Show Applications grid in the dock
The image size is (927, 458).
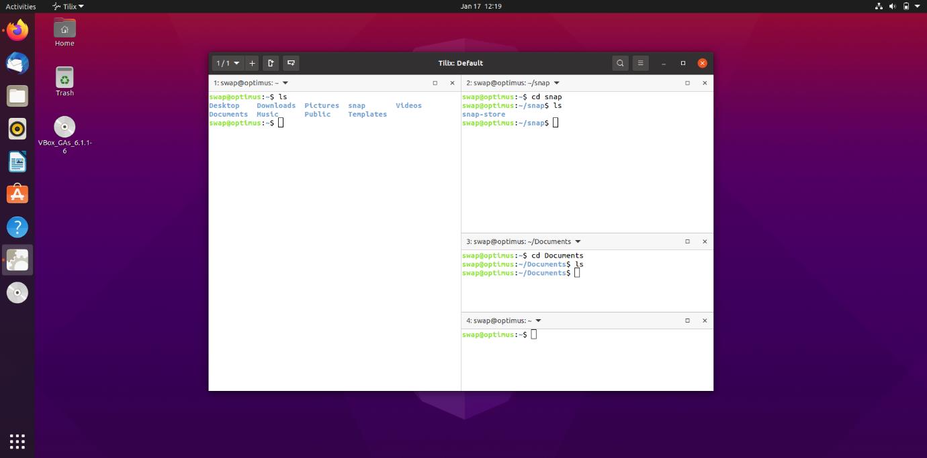[17, 441]
